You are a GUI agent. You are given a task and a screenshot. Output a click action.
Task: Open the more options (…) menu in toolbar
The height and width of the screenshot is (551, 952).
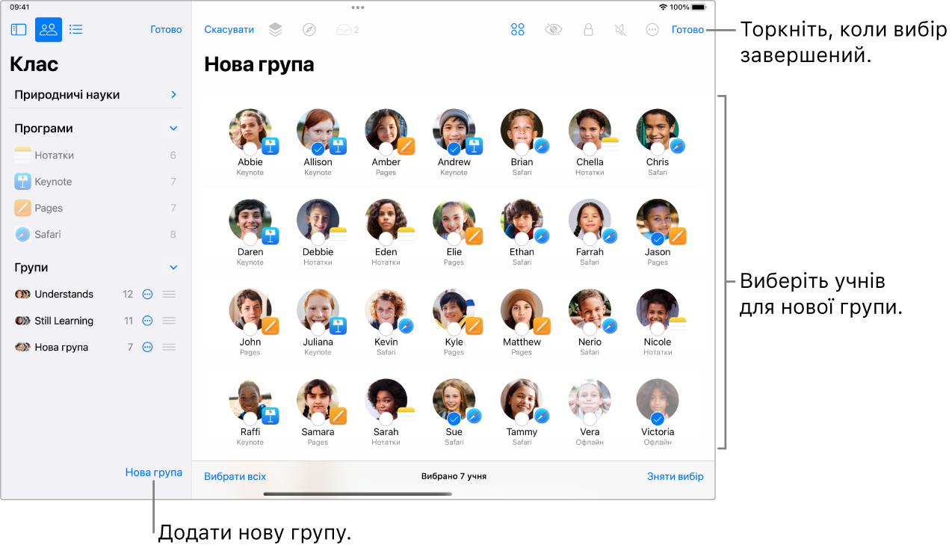point(650,29)
